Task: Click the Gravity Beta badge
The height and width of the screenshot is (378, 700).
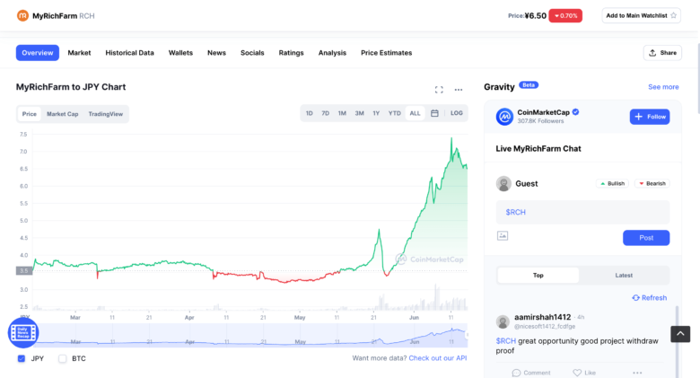Action: coord(529,85)
